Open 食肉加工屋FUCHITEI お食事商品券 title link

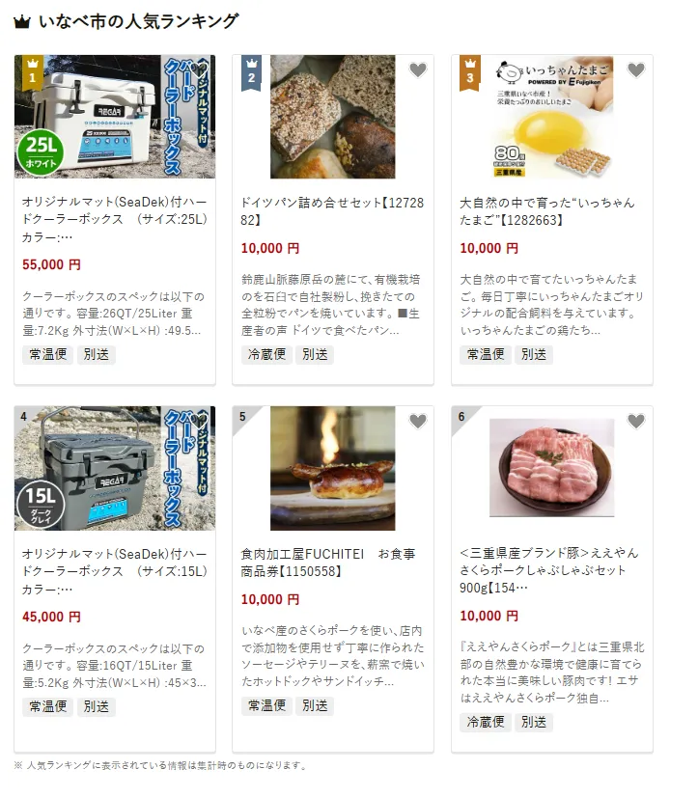point(328,563)
